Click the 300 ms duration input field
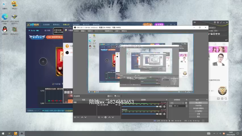 (179, 106)
